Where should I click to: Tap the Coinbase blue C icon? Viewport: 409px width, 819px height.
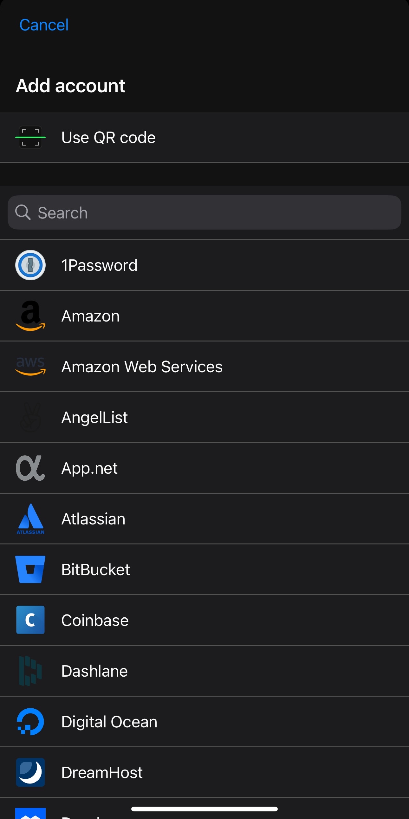[30, 620]
